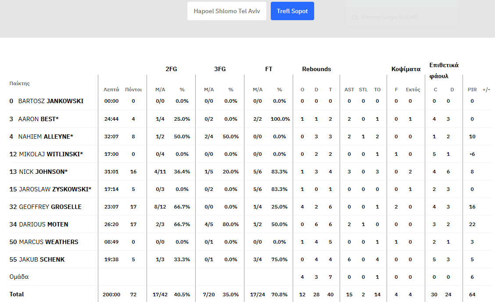Click the 3FG group header
495x302 pixels.
(x=220, y=69)
